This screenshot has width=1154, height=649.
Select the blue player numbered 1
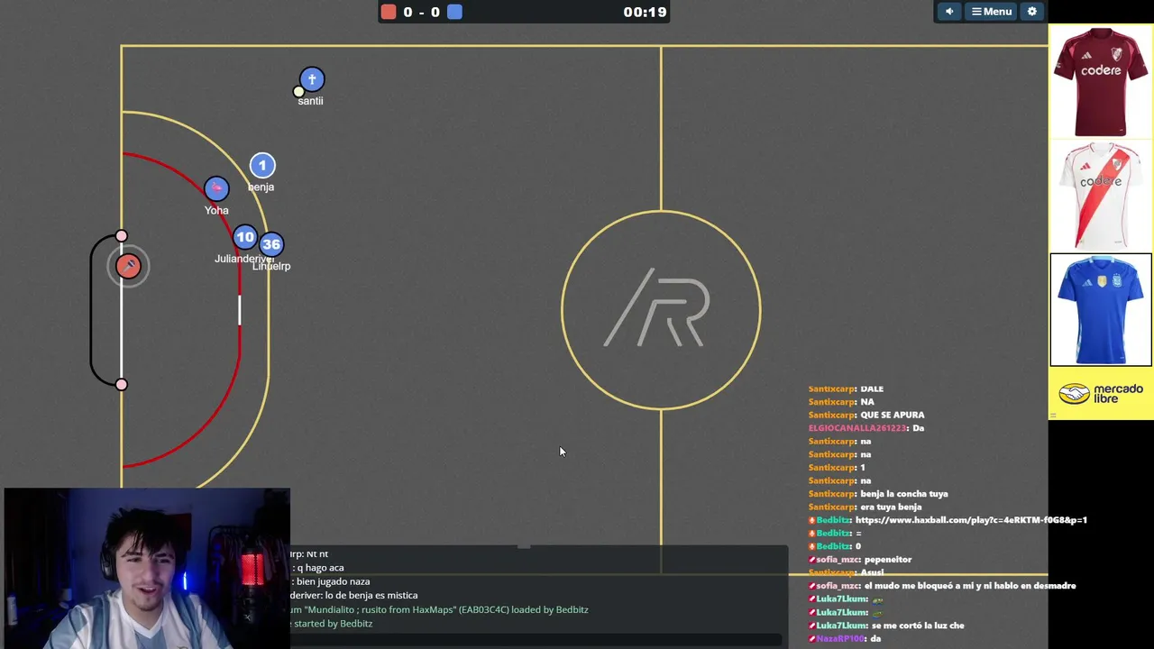tap(262, 165)
